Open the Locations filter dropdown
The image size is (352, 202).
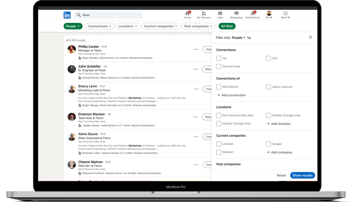[x=128, y=26]
